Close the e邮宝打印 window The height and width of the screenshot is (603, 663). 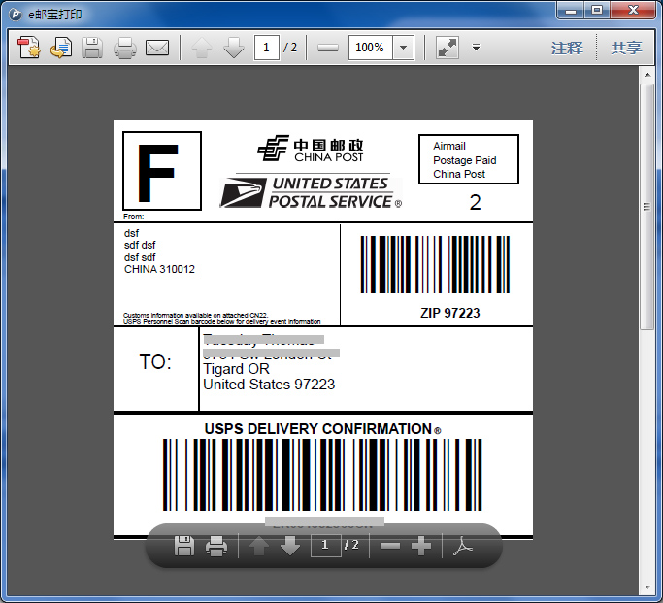click(633, 10)
